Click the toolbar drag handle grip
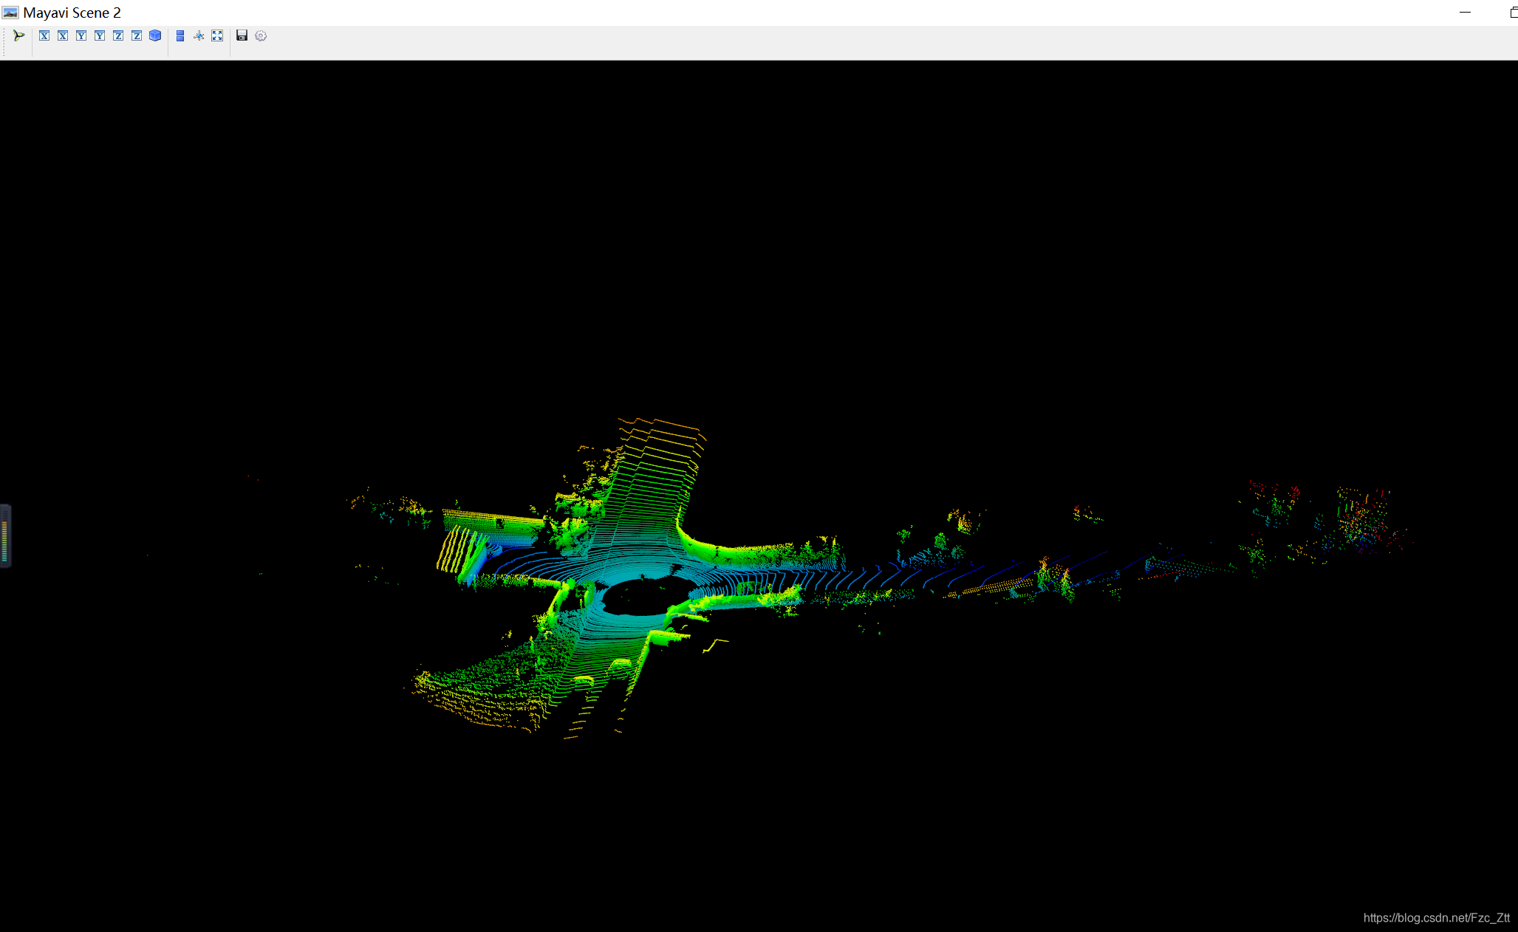 coord(4,42)
